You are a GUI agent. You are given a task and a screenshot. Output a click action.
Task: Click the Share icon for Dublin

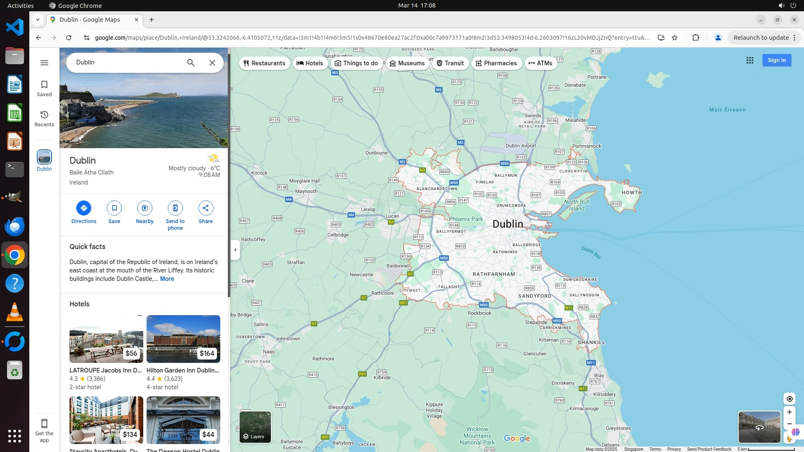click(x=206, y=208)
